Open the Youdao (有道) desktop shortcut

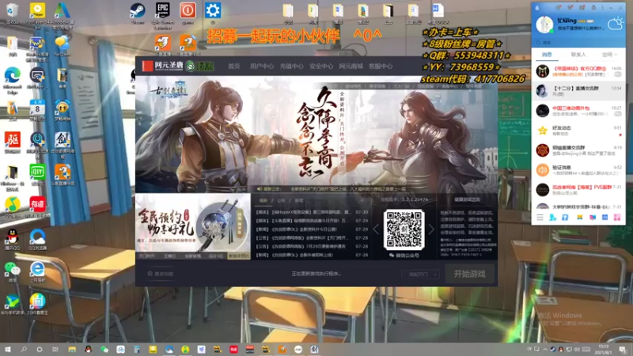pos(37,206)
